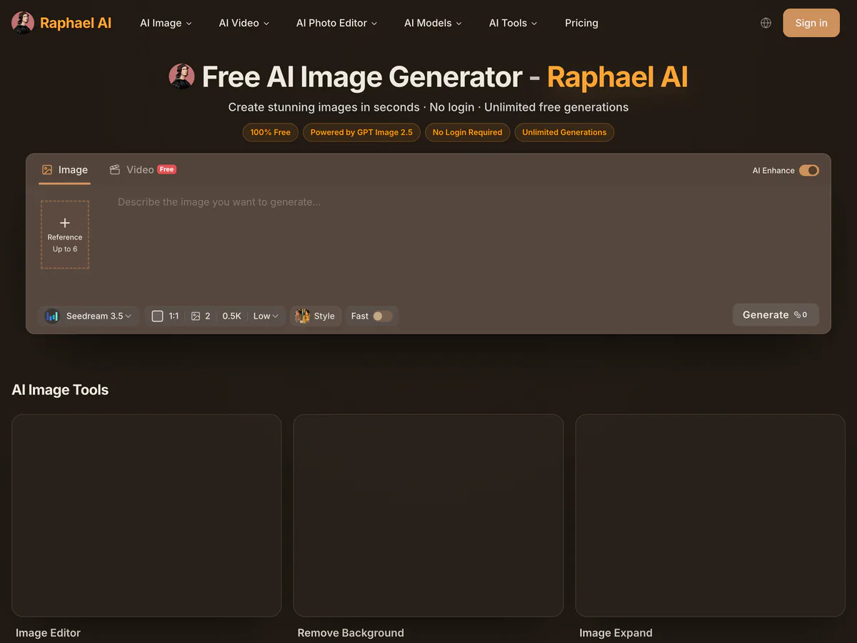Open the AI Image dropdown menu
Viewport: 857px width, 643px height.
(x=166, y=23)
